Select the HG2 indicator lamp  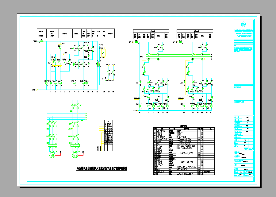184,106
